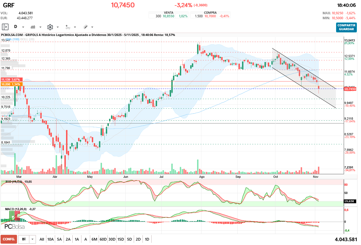Click the 13,5413 price axis label

pos(349,40)
